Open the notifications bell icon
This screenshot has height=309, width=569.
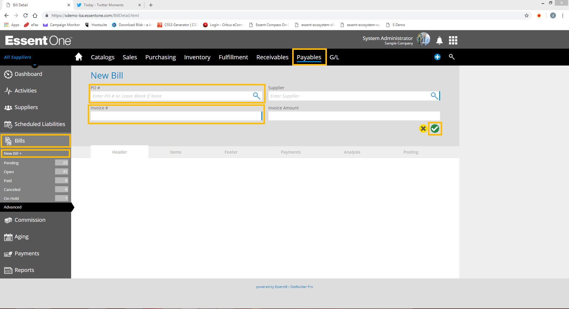coord(439,40)
